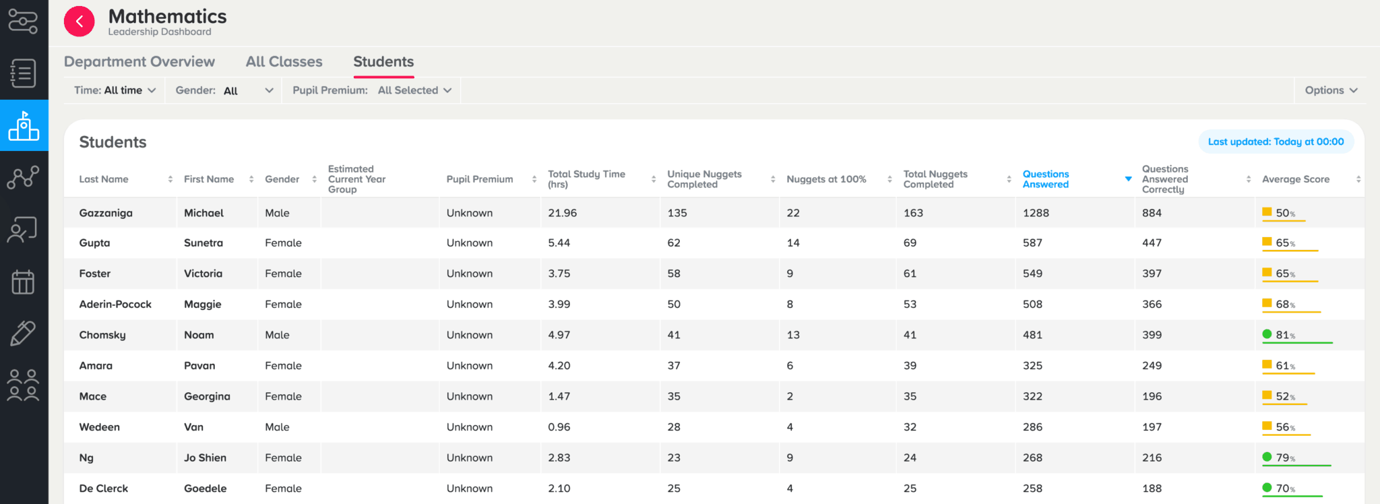Sort by Questions Answered Correctly arrows
Screen dimensions: 1380x504
pos(1248,179)
